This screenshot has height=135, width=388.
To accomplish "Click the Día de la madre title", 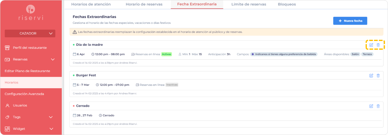I will (89, 45).
